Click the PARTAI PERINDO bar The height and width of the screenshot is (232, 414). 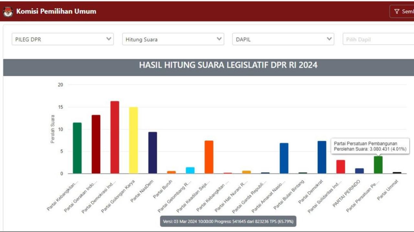click(359, 171)
